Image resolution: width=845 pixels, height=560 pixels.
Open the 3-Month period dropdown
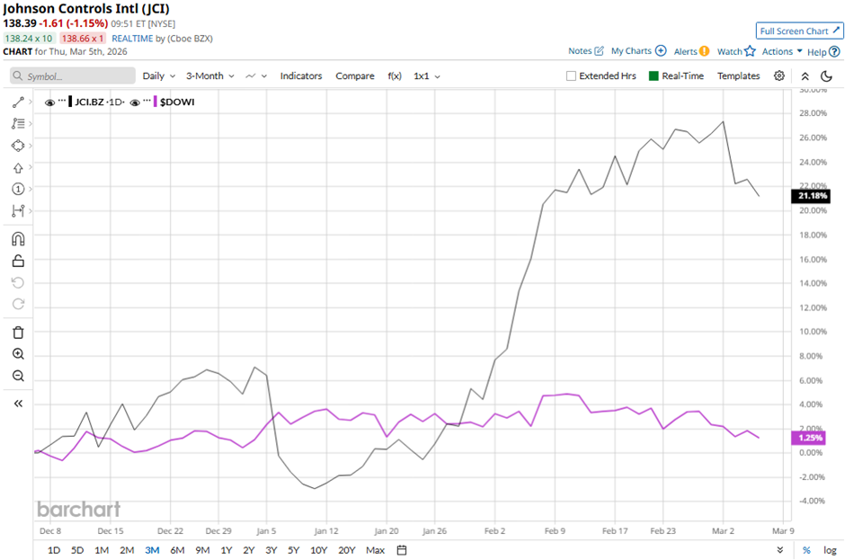click(x=210, y=76)
